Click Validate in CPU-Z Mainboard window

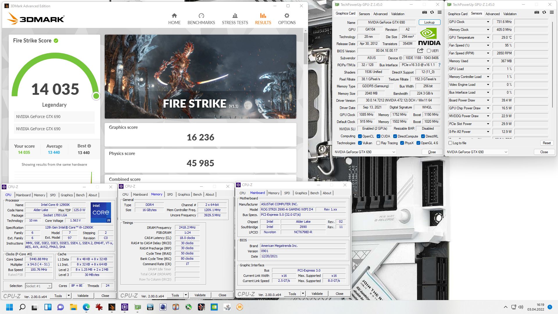click(317, 294)
